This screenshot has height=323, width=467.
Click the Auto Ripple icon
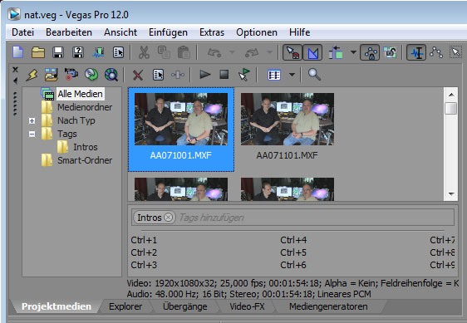(336, 52)
